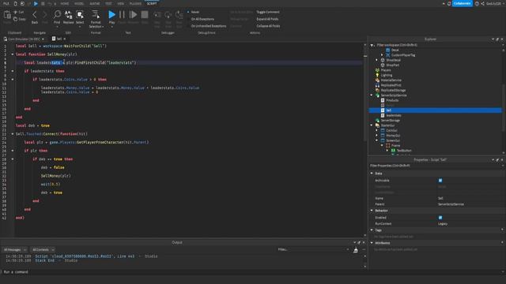This screenshot has width=506, height=284.
Task: Expand the MoneyGui node in Explorer
Action: pyautogui.click(x=377, y=136)
